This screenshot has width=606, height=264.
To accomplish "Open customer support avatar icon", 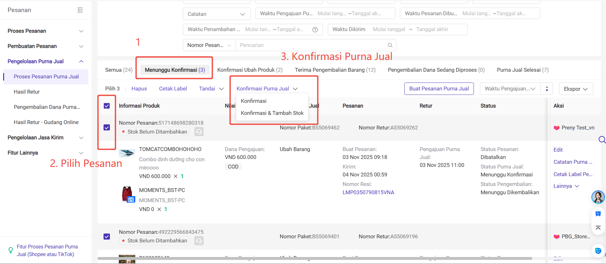I will pos(598,197).
